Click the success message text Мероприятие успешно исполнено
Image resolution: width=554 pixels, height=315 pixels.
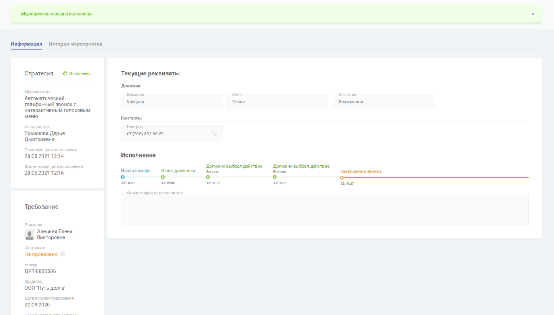56,14
